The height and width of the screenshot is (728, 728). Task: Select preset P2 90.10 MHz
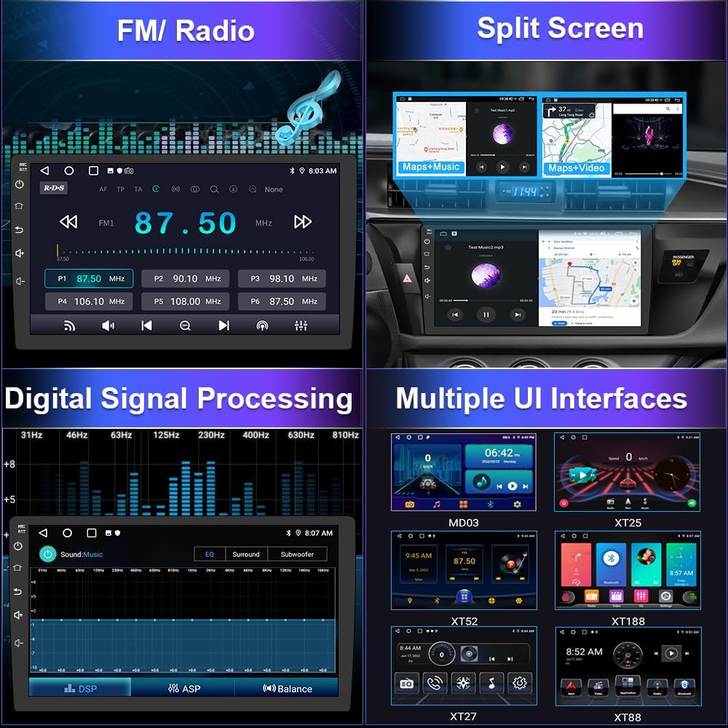[x=185, y=279]
